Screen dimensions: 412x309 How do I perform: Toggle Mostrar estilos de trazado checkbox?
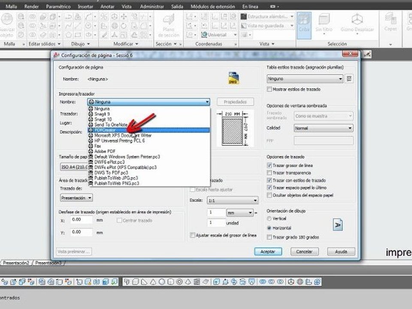pyautogui.click(x=269, y=89)
